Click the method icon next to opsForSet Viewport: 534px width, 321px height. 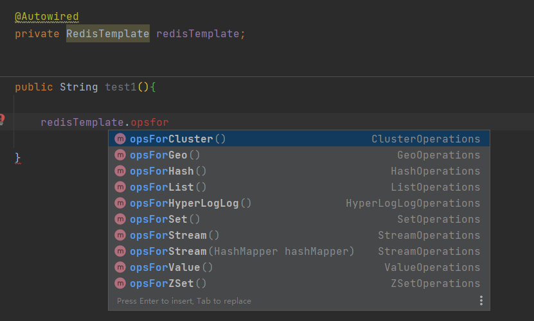120,219
